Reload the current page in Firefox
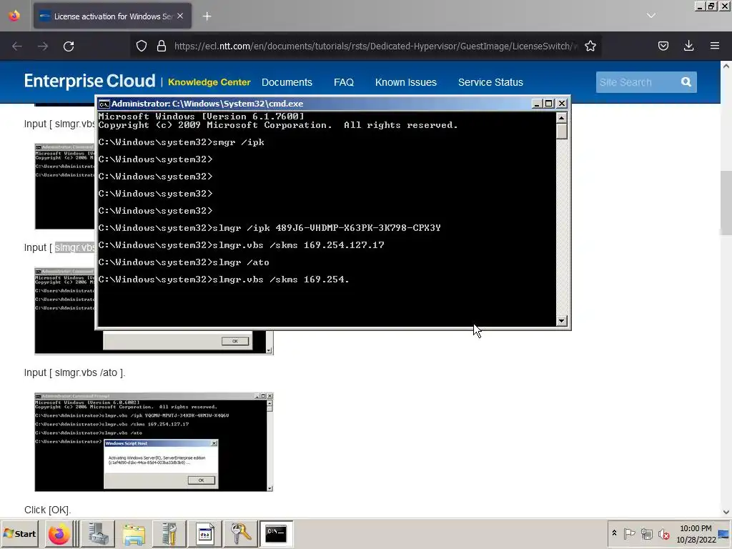Screen dimensions: 732x549 point(69,46)
